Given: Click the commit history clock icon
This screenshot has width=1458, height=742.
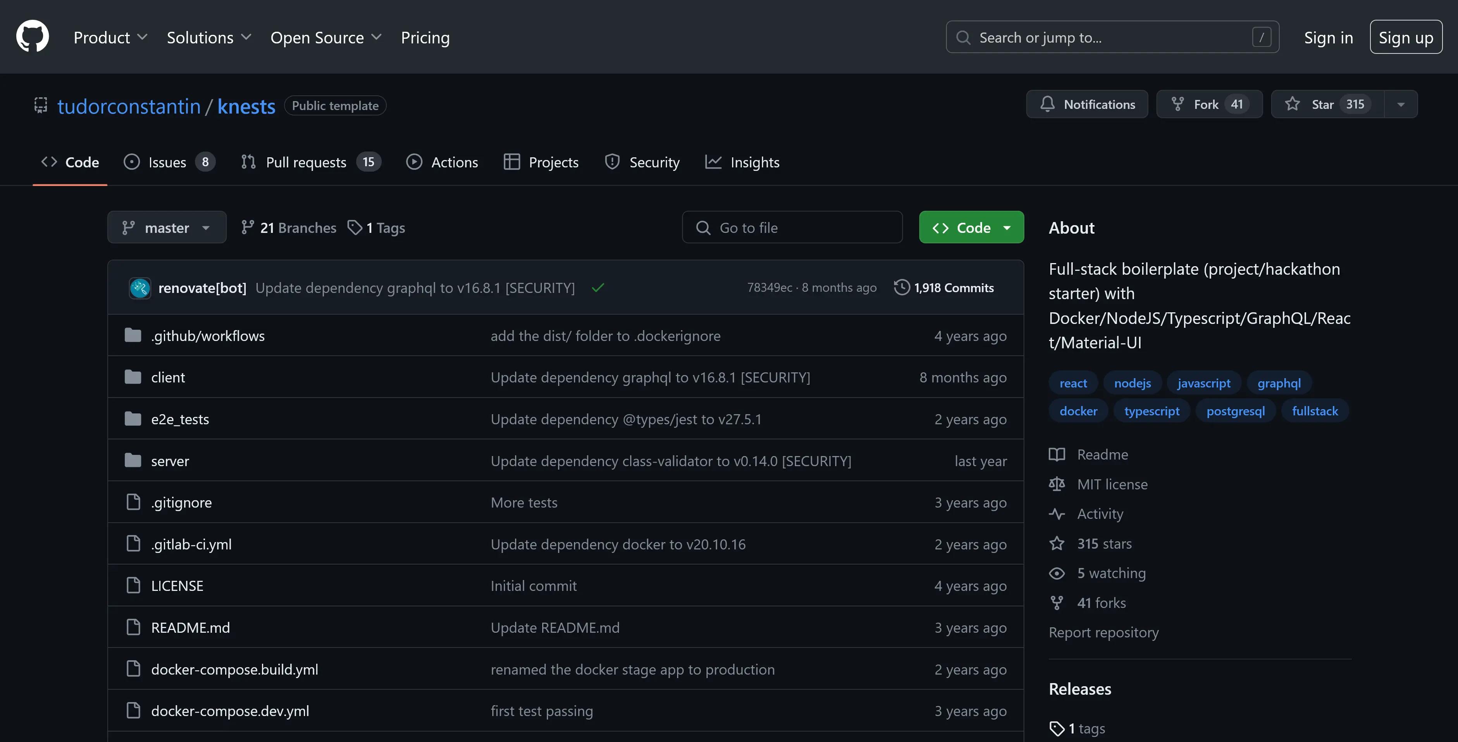Looking at the screenshot, I should 902,288.
